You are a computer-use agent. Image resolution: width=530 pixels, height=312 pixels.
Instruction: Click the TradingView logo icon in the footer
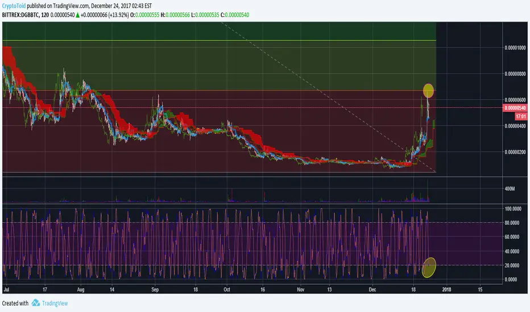click(35, 303)
